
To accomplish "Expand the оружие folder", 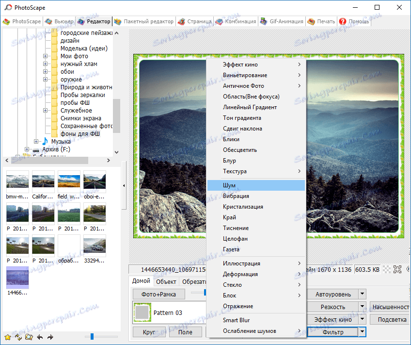I will click(46, 79).
